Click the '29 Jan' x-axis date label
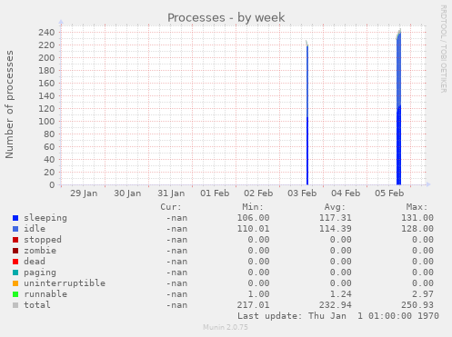The width and height of the screenshot is (452, 337). pyautogui.click(x=84, y=193)
